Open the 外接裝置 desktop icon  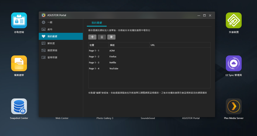(233, 20)
